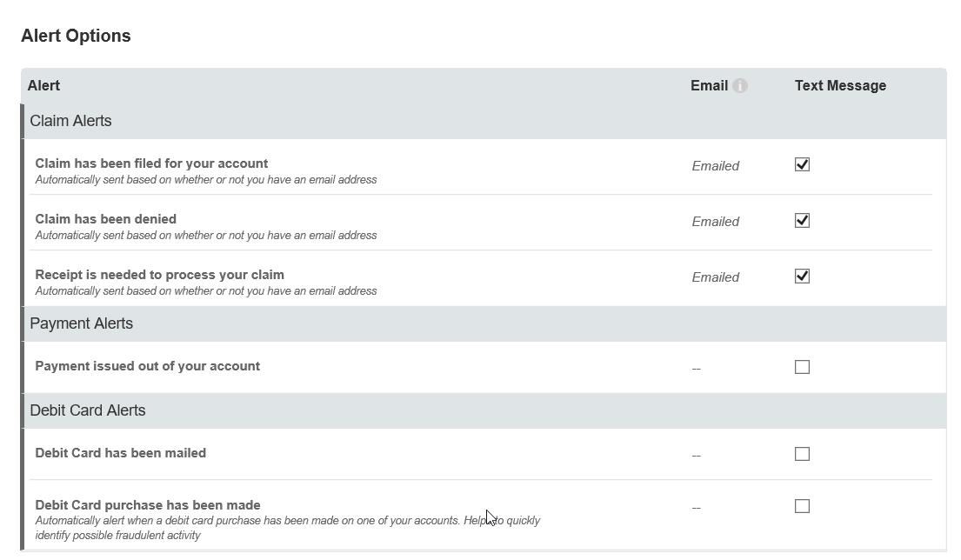Enable text message for Debit Card purchase

(802, 506)
